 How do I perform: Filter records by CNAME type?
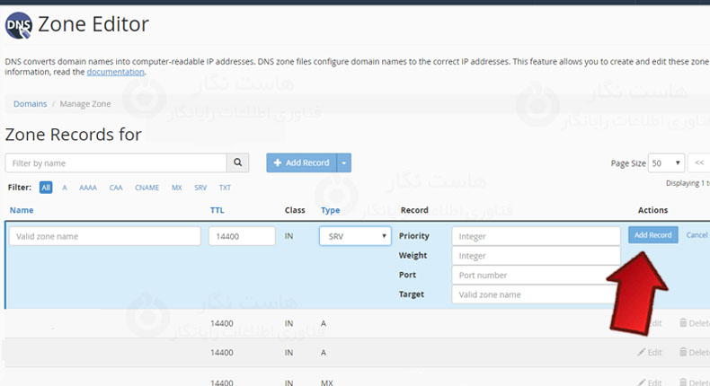tap(146, 188)
